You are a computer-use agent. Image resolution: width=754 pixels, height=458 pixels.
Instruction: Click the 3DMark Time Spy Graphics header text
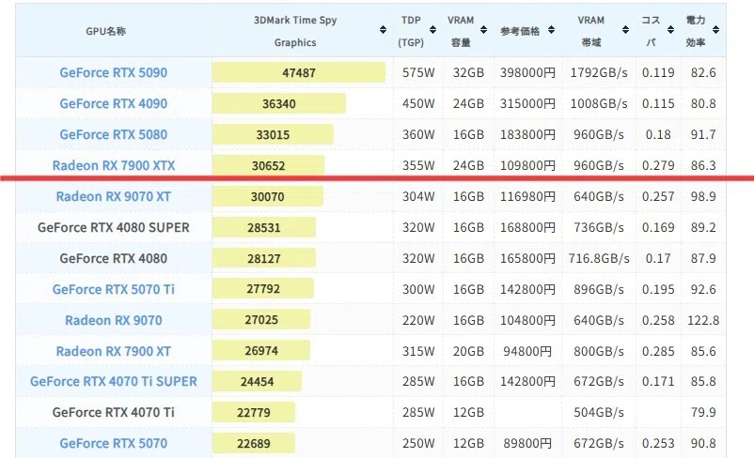pyautogui.click(x=295, y=31)
